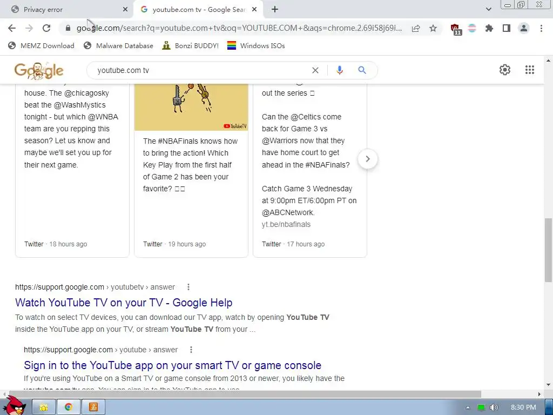
Task: Reload the current page
Action: tap(46, 28)
